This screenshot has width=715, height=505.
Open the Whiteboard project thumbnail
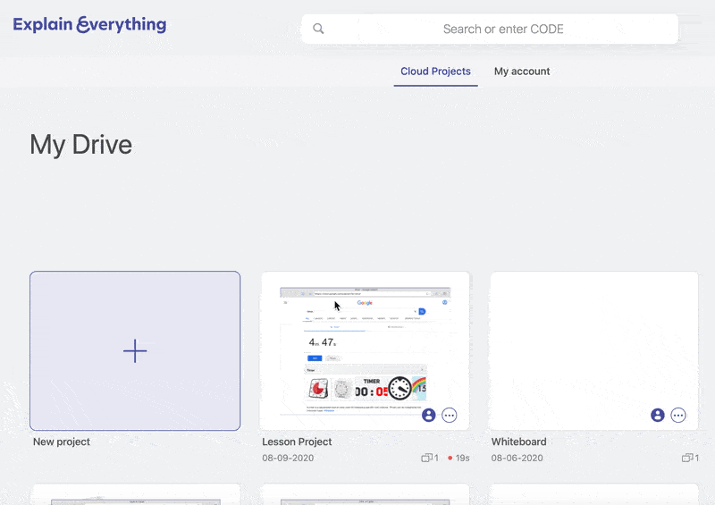click(594, 350)
